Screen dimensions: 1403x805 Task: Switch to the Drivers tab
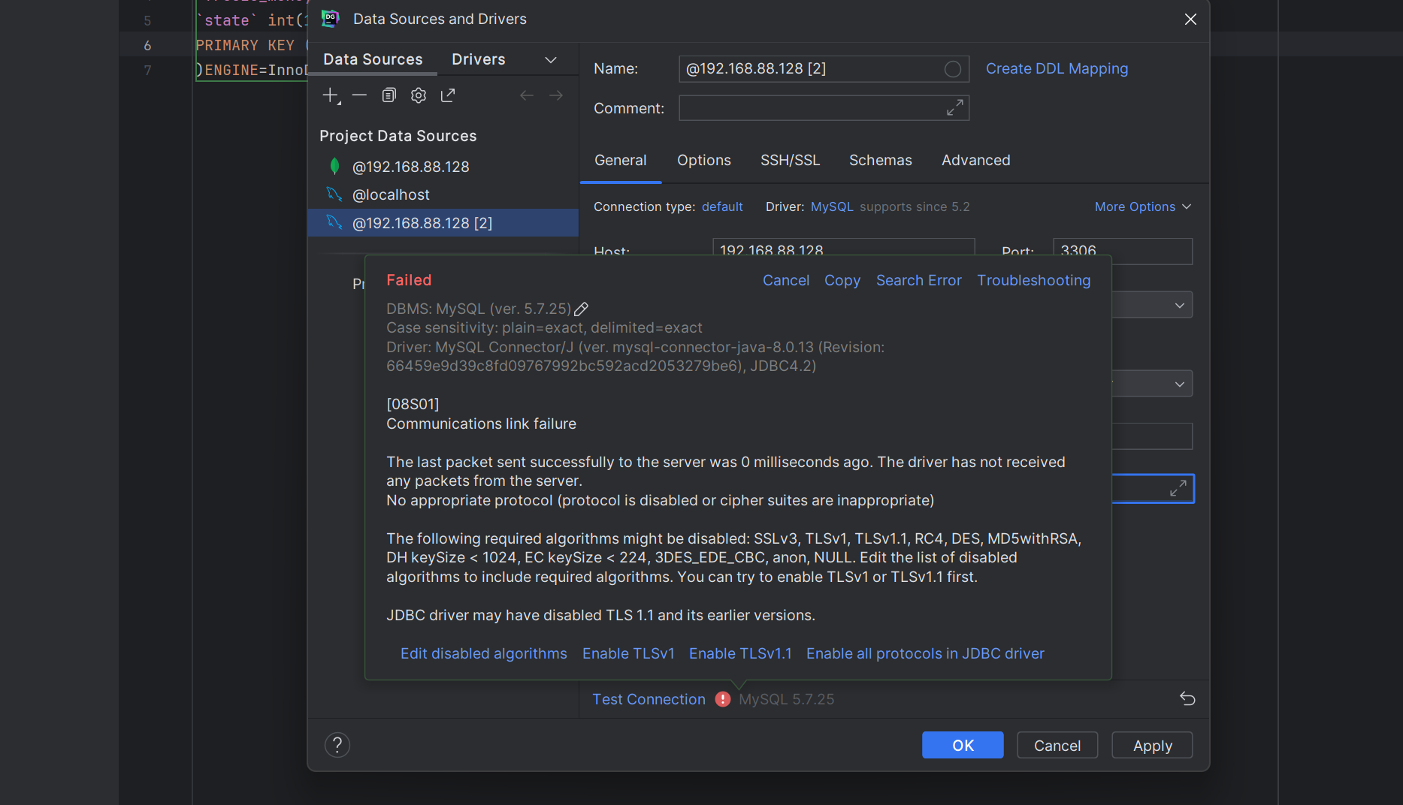(x=479, y=59)
